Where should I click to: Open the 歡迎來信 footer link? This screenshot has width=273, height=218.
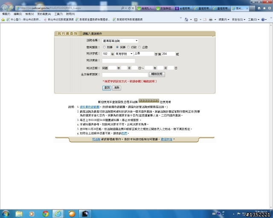coord(166,139)
